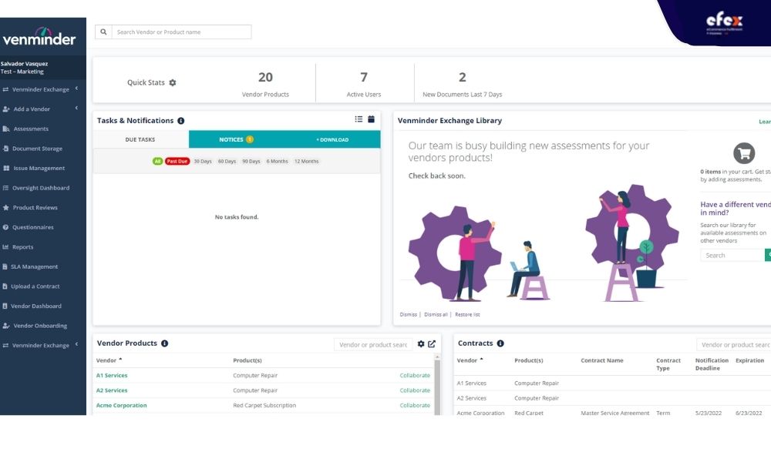
Task: Open Document Storage from the sidebar
Action: (37, 149)
